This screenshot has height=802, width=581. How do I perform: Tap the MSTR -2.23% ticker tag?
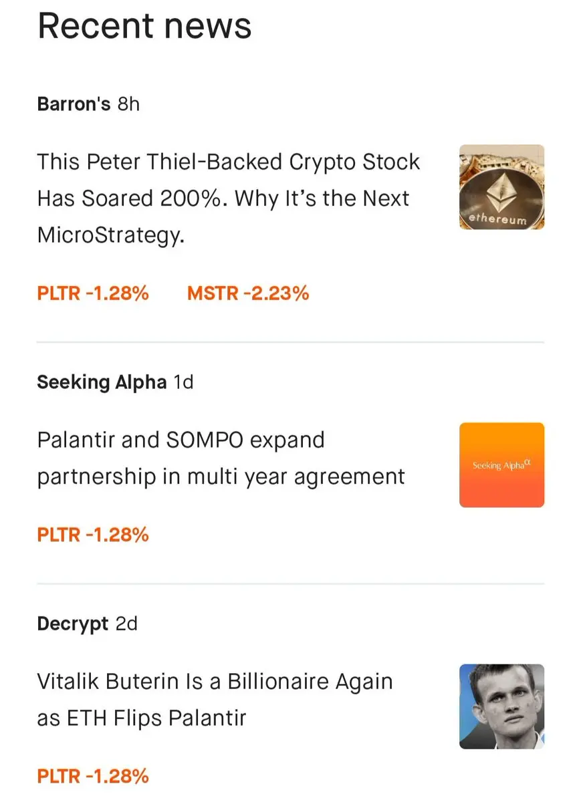coord(248,293)
